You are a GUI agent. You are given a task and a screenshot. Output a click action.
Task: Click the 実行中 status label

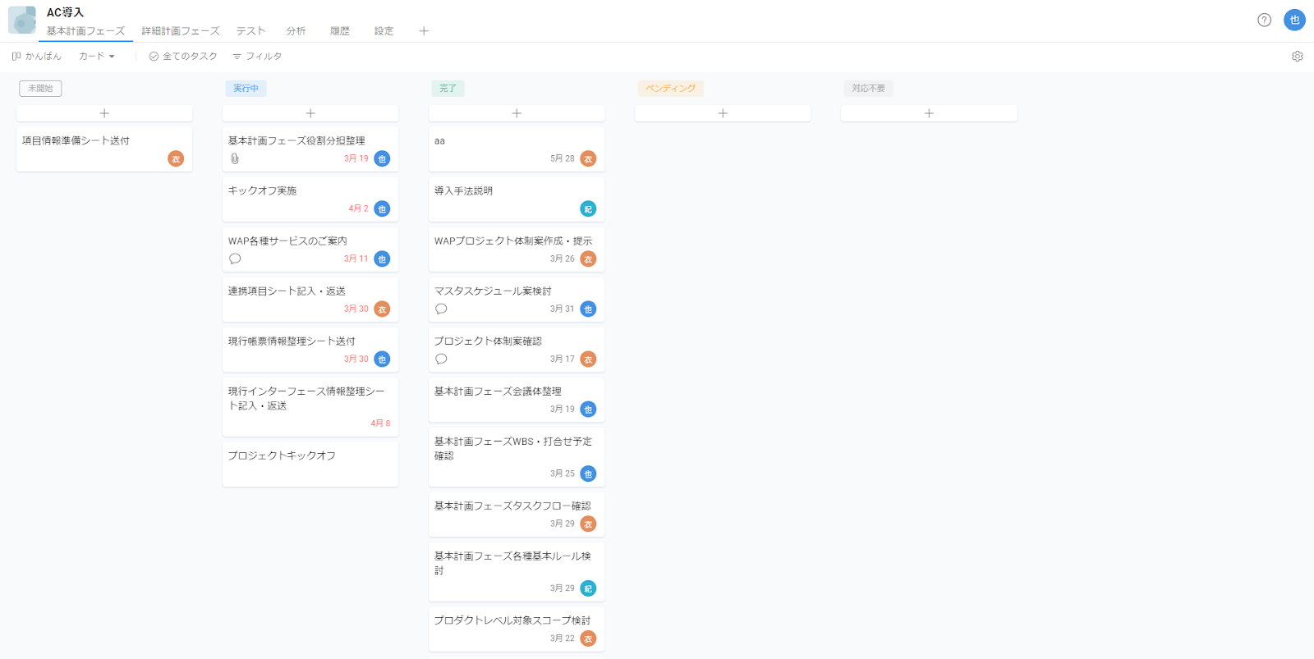coord(246,89)
